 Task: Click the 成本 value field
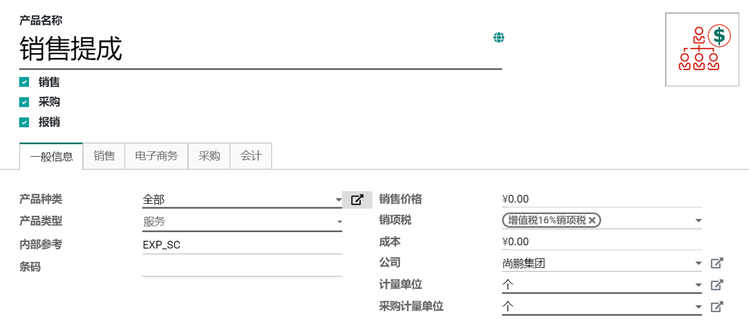pyautogui.click(x=602, y=242)
